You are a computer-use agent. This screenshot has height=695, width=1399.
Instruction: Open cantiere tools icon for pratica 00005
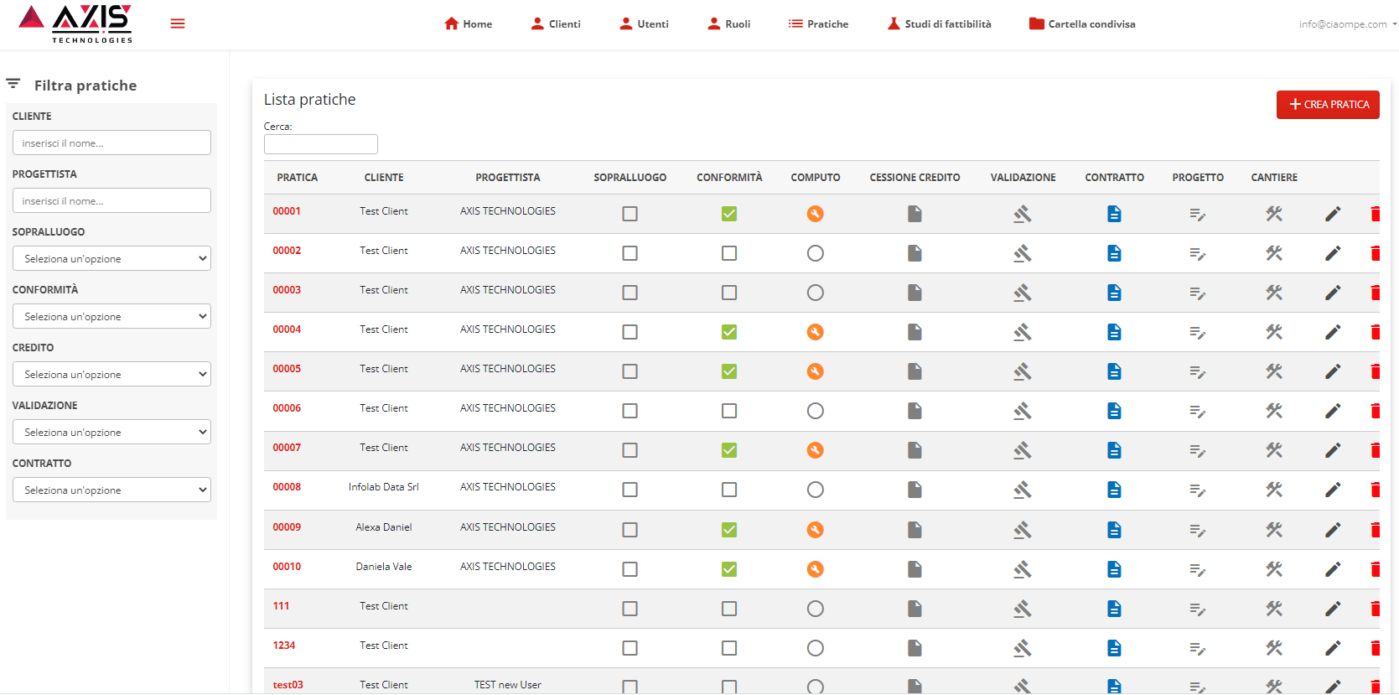[x=1274, y=371]
